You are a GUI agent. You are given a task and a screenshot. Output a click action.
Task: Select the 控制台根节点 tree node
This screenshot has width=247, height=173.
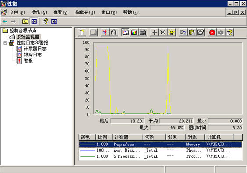(23, 31)
